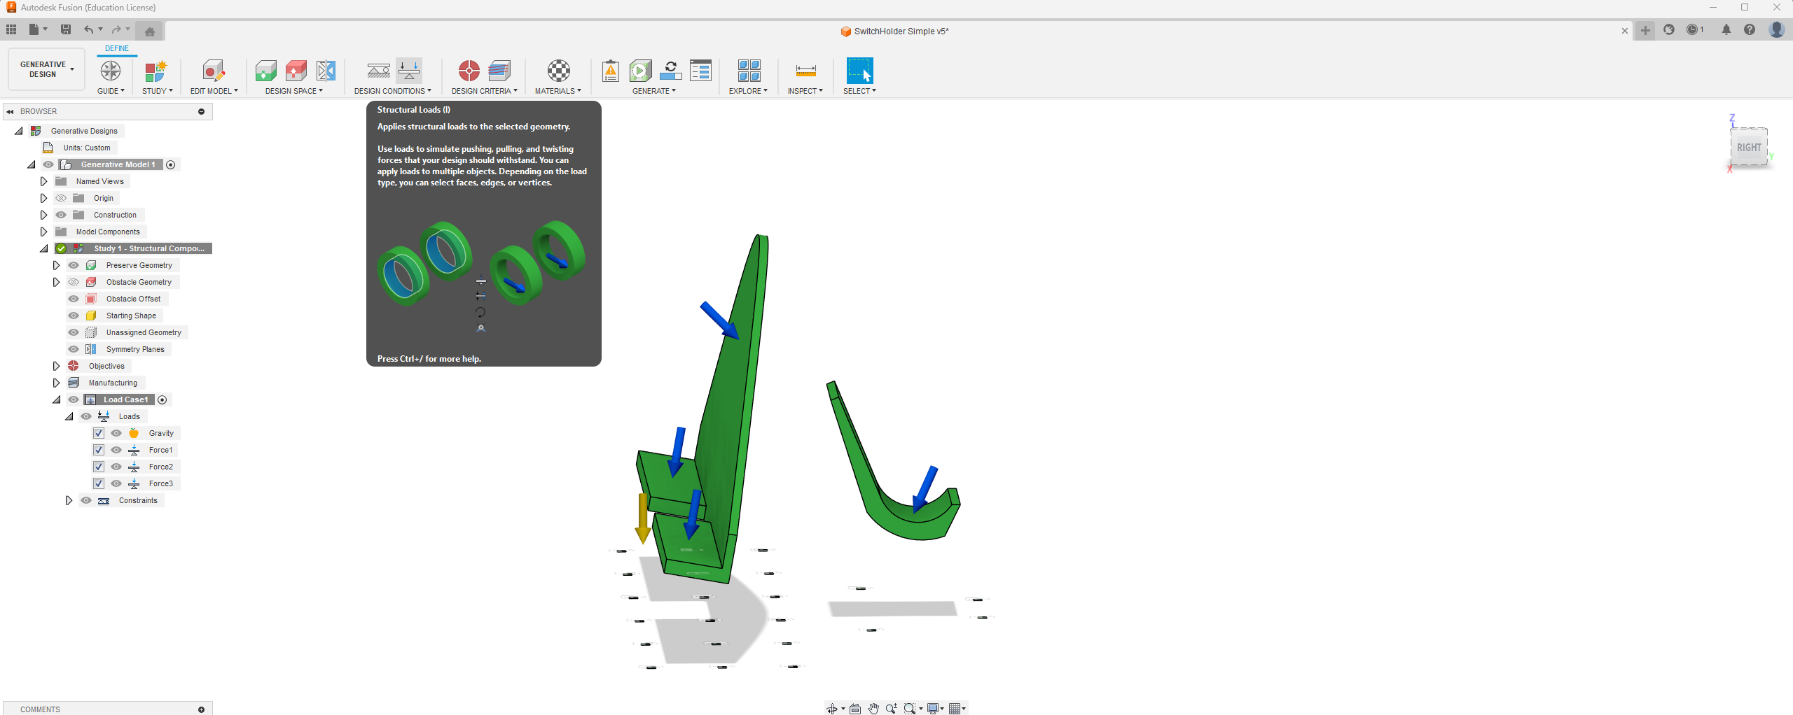1793x715 pixels.
Task: Click the Undo arrow
Action: pyautogui.click(x=88, y=29)
